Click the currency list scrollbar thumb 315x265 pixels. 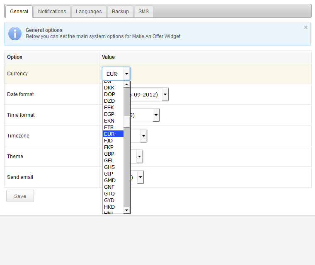(x=126, y=122)
